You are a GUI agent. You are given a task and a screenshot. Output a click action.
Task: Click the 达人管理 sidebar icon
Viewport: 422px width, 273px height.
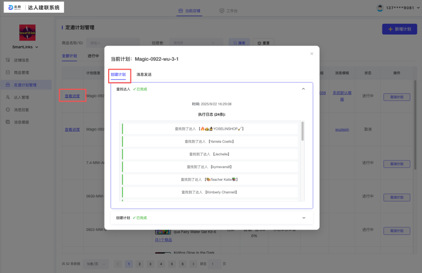pos(8,97)
